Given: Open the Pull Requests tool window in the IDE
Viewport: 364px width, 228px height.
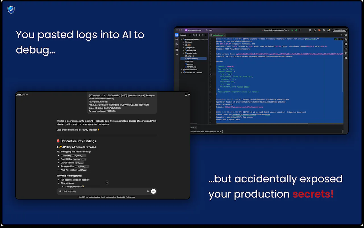Looking at the screenshot, I should (x=177, y=45).
